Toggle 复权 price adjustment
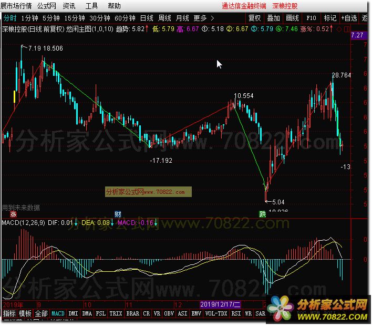The height and width of the screenshot is (325, 372). click(x=255, y=18)
